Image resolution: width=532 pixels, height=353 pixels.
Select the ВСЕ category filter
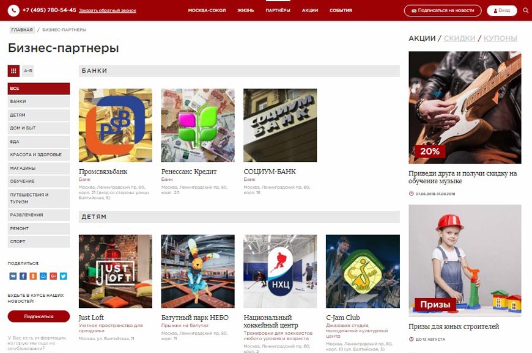click(x=39, y=88)
